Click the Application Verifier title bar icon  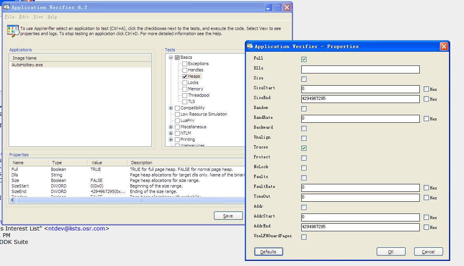pyautogui.click(x=7, y=7)
